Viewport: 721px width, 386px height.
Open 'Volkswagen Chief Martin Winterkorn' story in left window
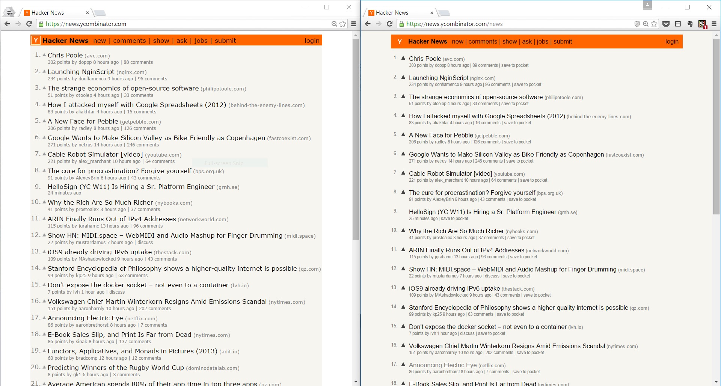[x=157, y=302]
